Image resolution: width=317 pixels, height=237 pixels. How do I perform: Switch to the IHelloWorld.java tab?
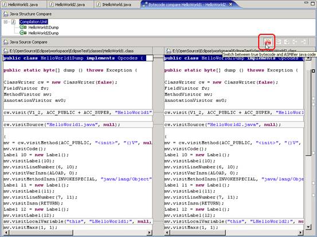coord(116,5)
